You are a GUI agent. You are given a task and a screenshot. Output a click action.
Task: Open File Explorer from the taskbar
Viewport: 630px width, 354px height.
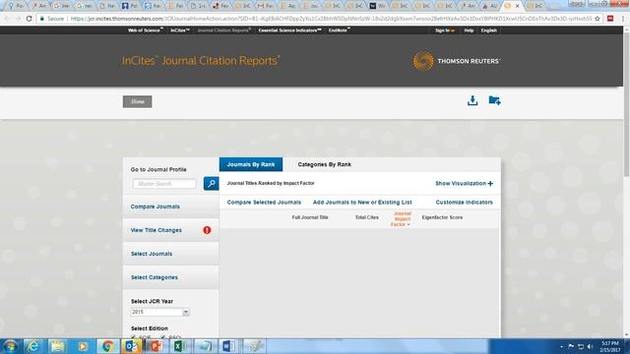(57, 346)
